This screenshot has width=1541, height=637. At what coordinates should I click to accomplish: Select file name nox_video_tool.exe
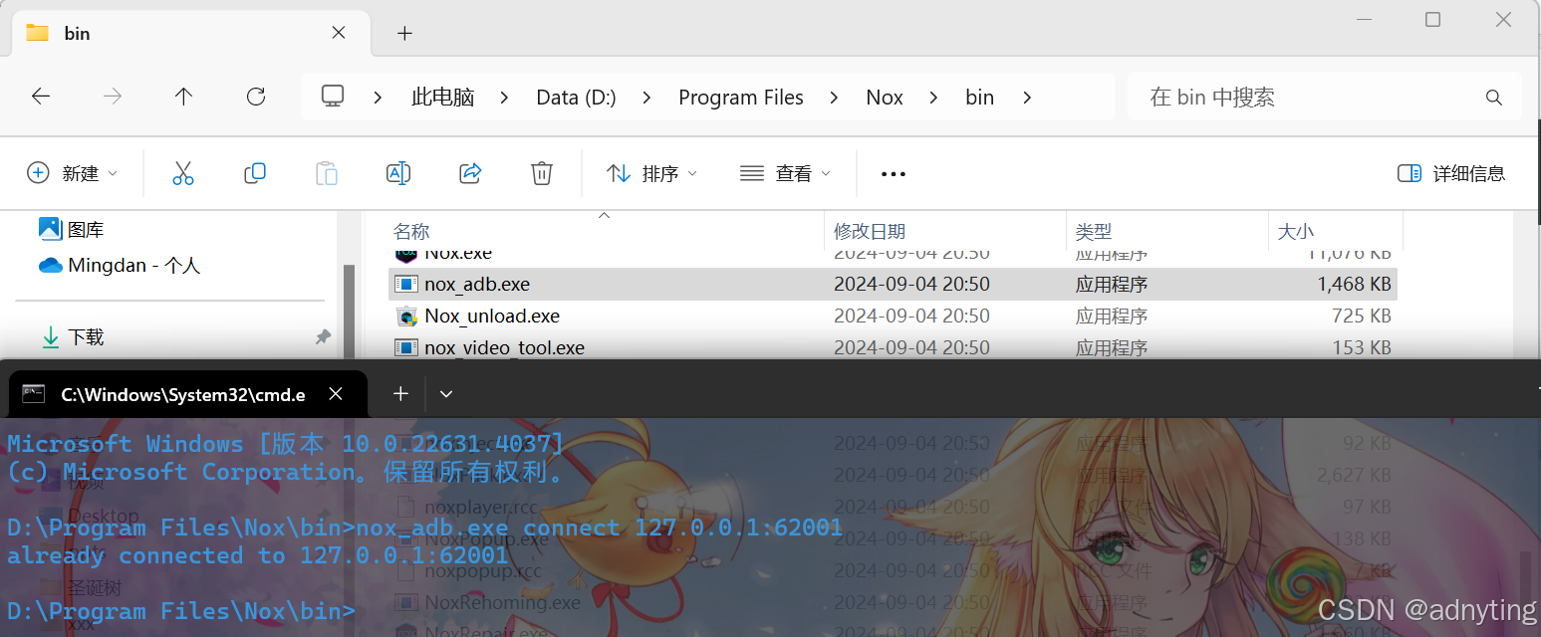click(x=504, y=348)
